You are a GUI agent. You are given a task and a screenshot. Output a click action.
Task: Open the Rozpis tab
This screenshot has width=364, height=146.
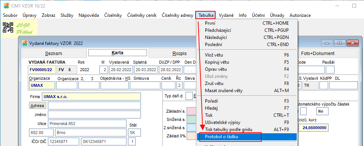pyautogui.click(x=180, y=54)
